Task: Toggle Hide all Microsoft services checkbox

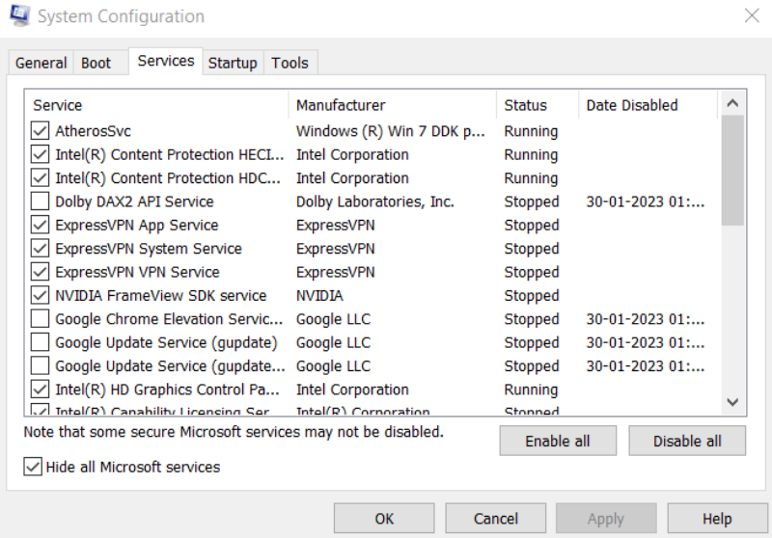Action: (33, 467)
